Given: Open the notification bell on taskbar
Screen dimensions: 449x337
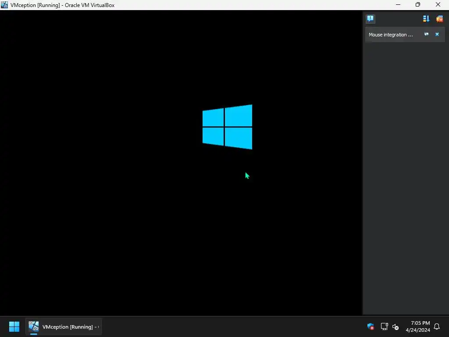Looking at the screenshot, I should (437, 326).
